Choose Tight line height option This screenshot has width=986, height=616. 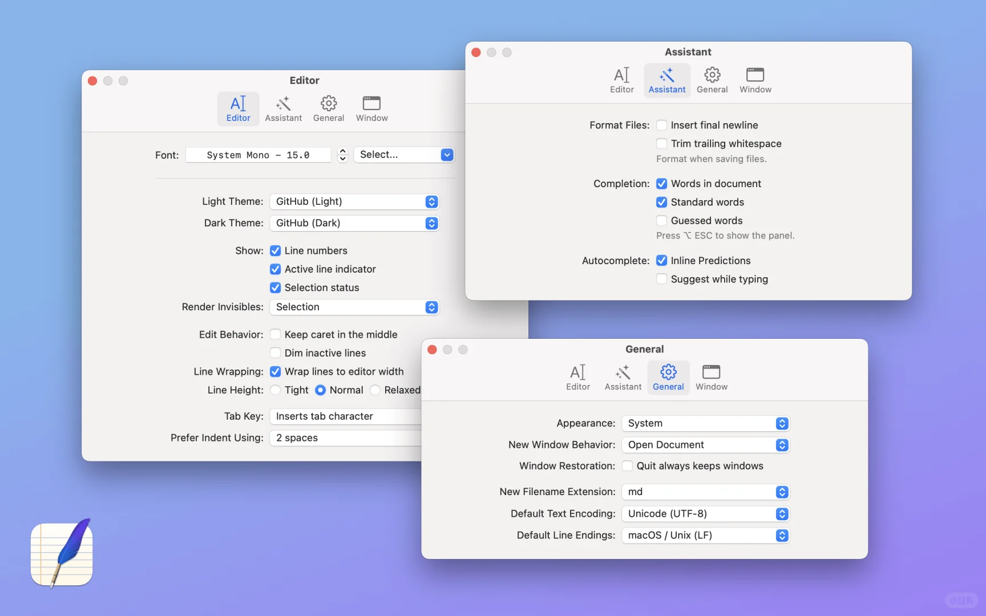pyautogui.click(x=275, y=390)
